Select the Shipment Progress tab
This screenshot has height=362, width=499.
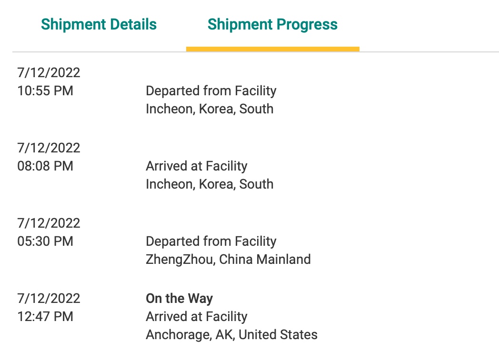pos(272,24)
